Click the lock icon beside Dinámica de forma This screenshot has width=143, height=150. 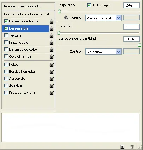[x=52, y=21]
